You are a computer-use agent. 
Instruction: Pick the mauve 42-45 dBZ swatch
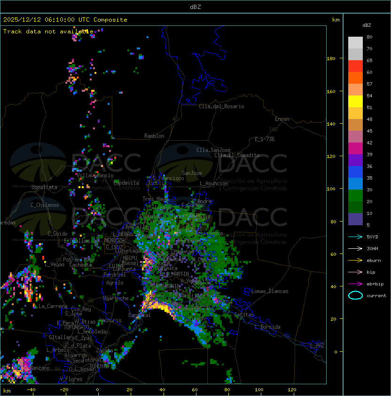point(355,137)
